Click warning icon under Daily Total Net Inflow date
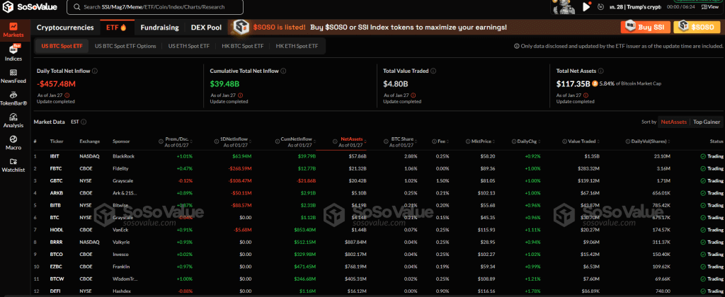725x297 pixels. [67, 95]
